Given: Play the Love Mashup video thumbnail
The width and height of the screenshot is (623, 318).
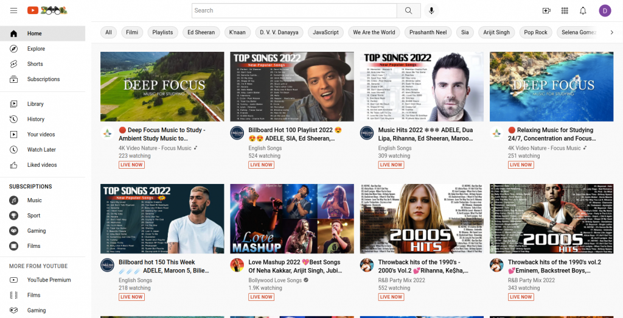Looking at the screenshot, I should 291,219.
